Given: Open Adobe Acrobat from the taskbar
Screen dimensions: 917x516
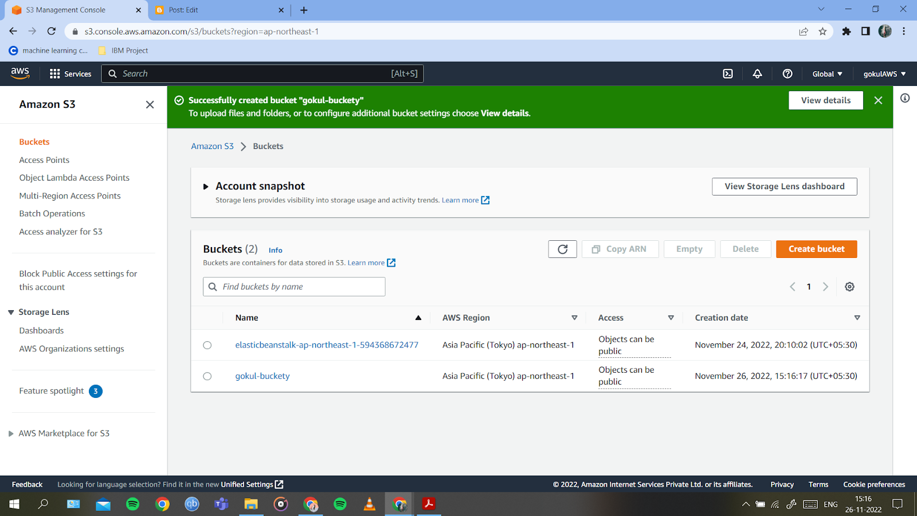Looking at the screenshot, I should pyautogui.click(x=429, y=504).
